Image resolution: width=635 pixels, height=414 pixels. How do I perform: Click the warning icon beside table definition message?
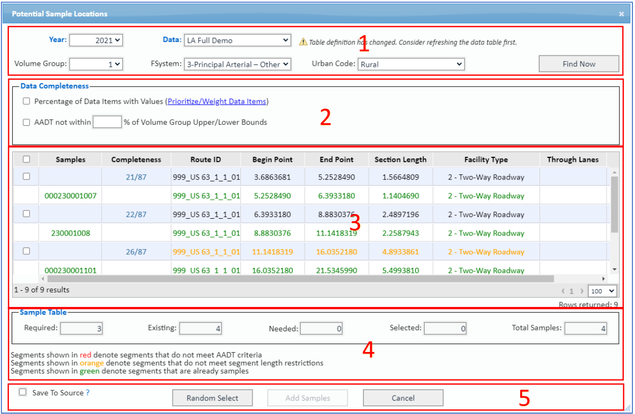(303, 42)
